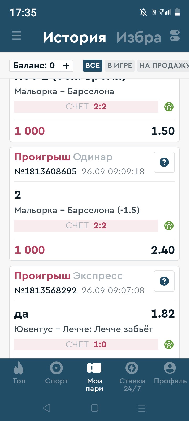The image size is (189, 421).
Task: Toggle the view switch in header
Action: (175, 36)
